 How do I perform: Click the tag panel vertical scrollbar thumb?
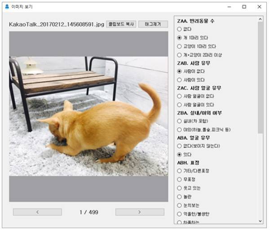pos(260,77)
